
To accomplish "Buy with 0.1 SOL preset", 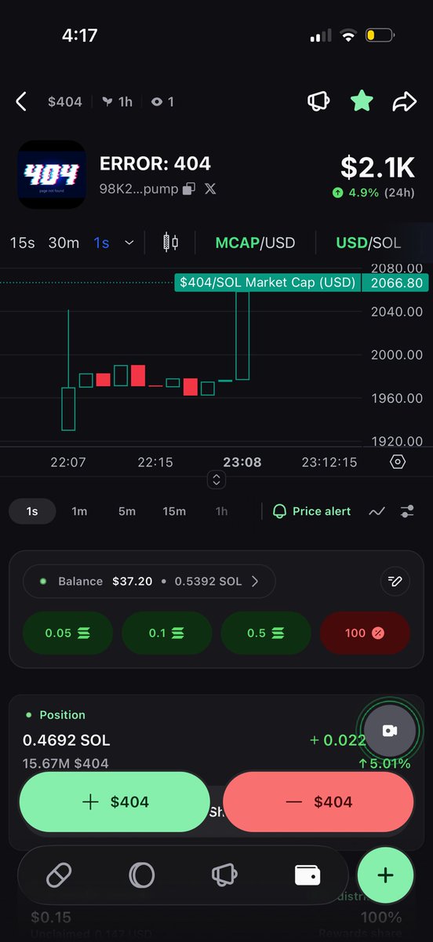I will pos(167,633).
